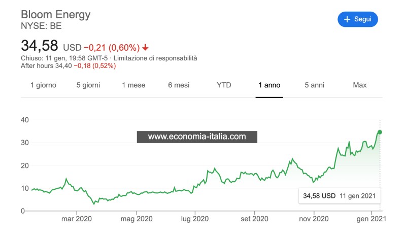Open the Max time range
This screenshot has height=235, width=406.
tap(360, 85)
